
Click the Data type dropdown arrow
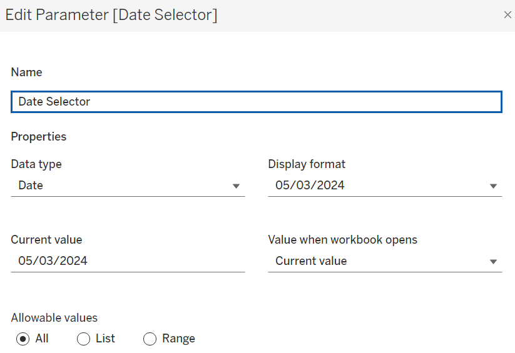[x=236, y=186]
